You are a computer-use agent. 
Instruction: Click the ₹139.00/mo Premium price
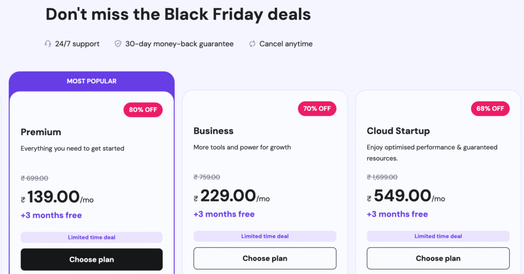[57, 197]
